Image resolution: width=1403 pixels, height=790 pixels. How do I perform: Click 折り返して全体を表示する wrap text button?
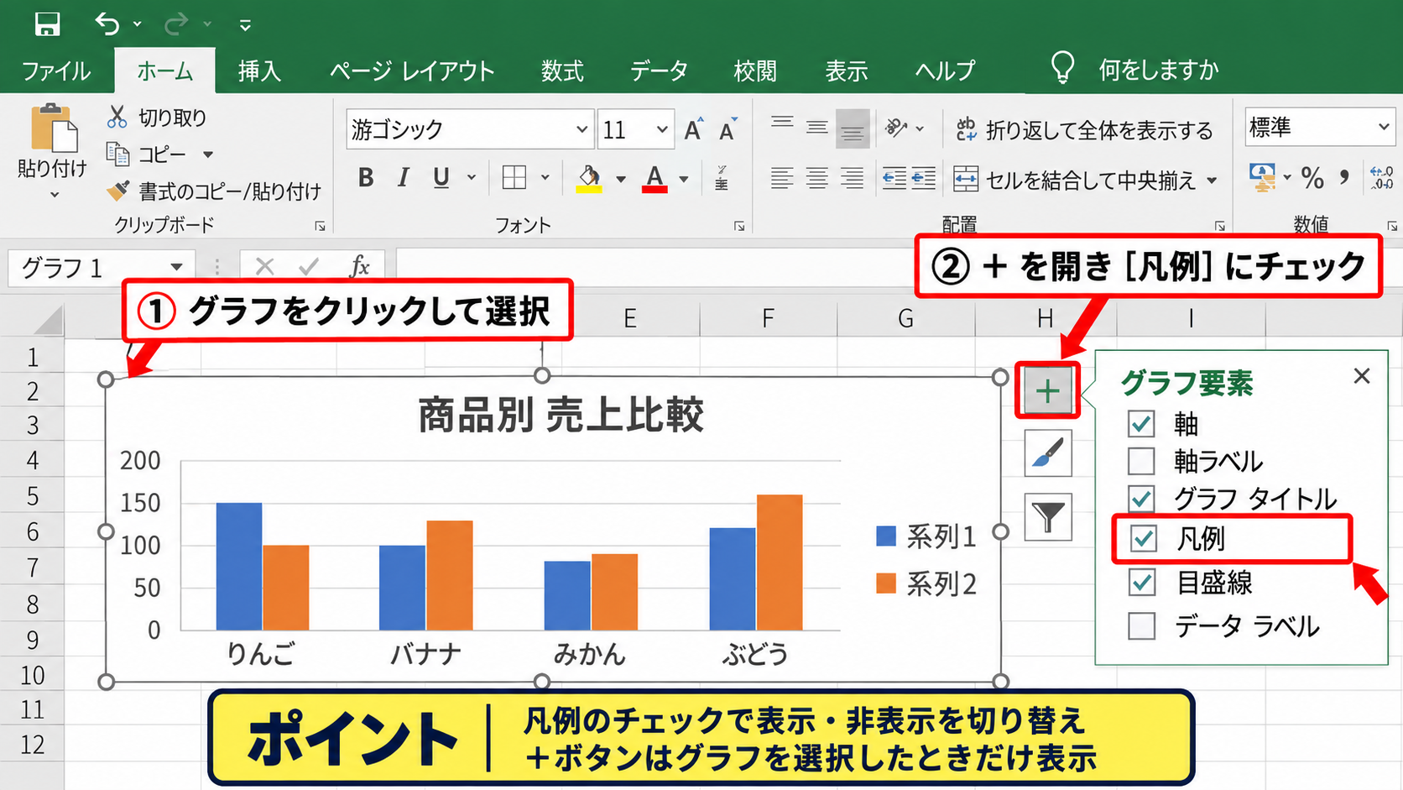tap(1084, 130)
